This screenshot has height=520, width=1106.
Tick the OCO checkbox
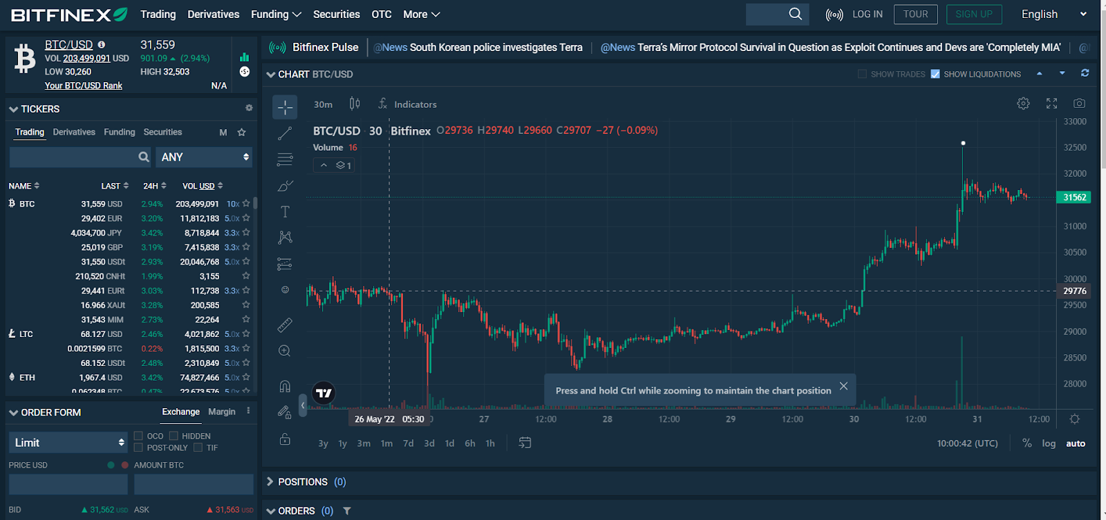click(x=138, y=436)
